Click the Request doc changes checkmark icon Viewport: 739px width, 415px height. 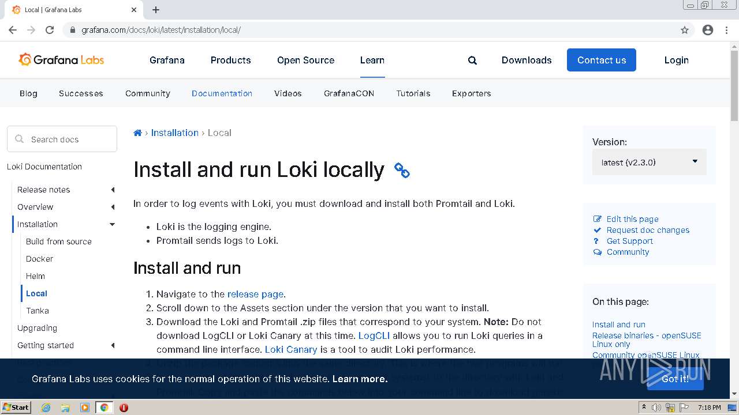(x=598, y=230)
